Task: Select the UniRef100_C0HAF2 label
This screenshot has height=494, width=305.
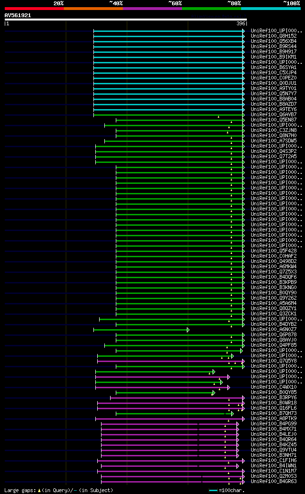Action: click(x=274, y=256)
